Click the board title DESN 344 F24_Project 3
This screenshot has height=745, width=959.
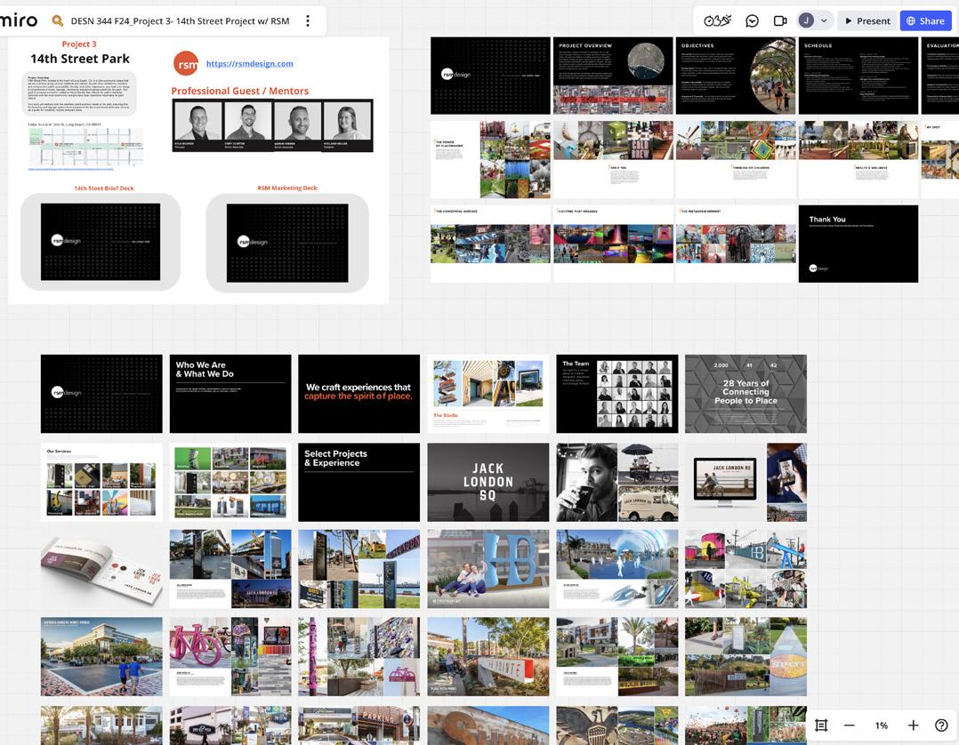point(181,20)
